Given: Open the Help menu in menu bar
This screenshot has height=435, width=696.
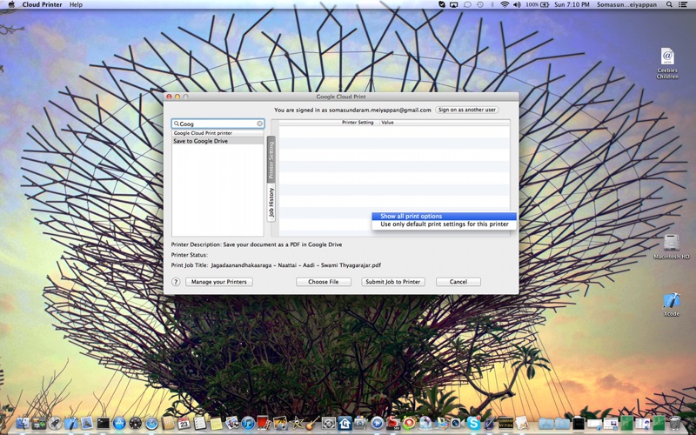Looking at the screenshot, I should pyautogui.click(x=76, y=4).
